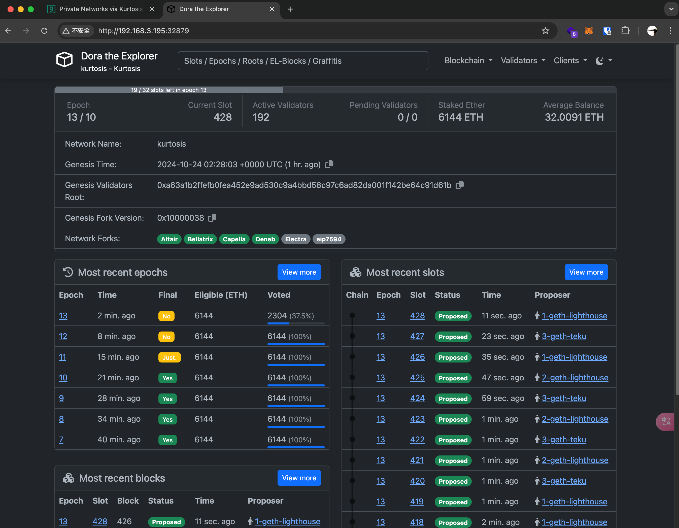Click the Most recent slots cubes icon
The width and height of the screenshot is (679, 528).
(356, 272)
